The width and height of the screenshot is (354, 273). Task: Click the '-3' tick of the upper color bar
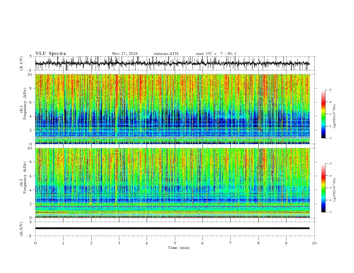(x=329, y=90)
